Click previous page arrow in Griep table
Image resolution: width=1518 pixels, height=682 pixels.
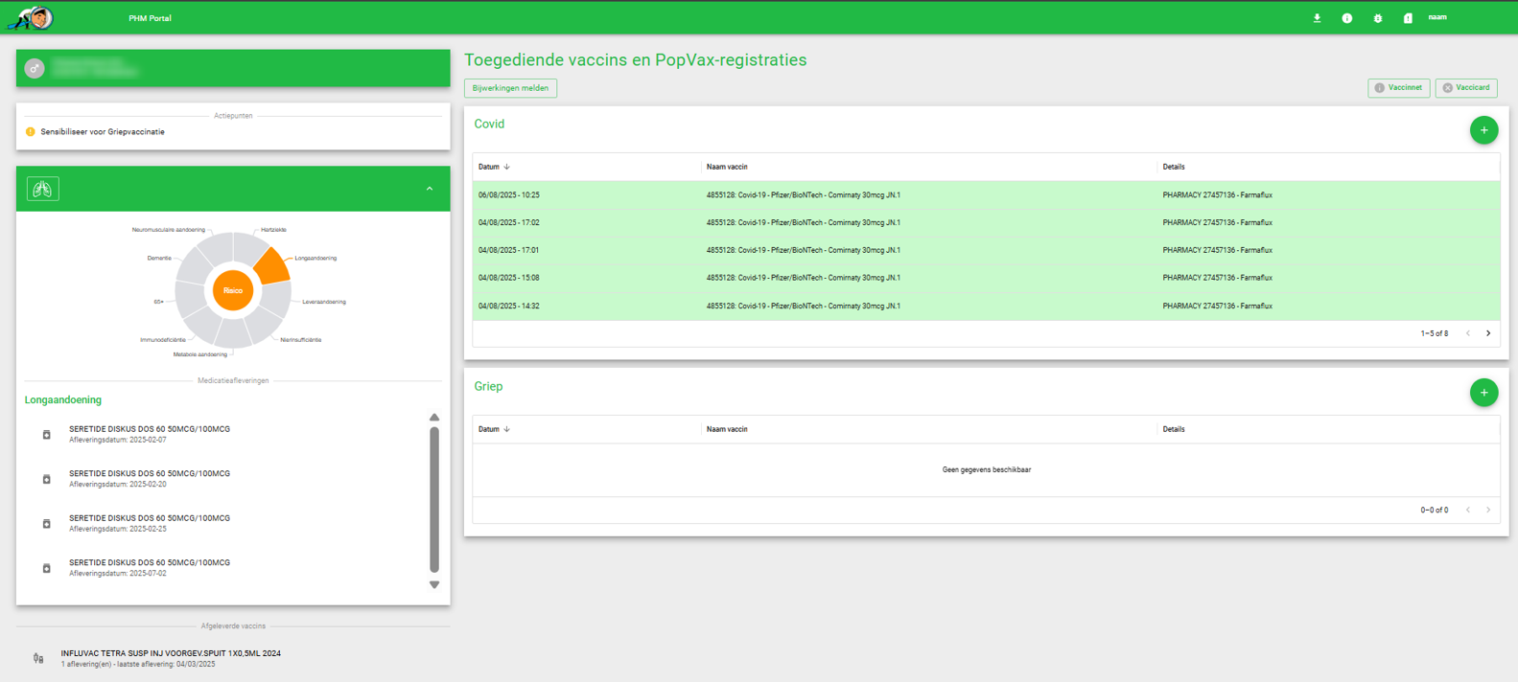[1468, 510]
